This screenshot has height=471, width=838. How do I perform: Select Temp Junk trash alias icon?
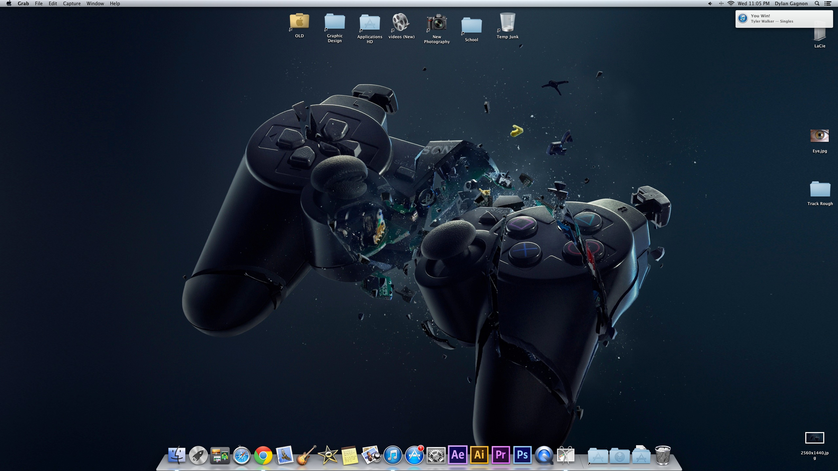pyautogui.click(x=507, y=22)
